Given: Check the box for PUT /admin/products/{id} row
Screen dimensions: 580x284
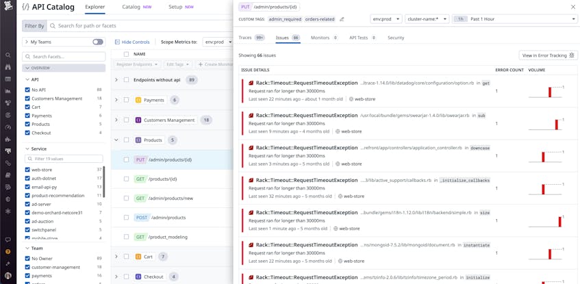Looking at the screenshot, I should (127, 159).
